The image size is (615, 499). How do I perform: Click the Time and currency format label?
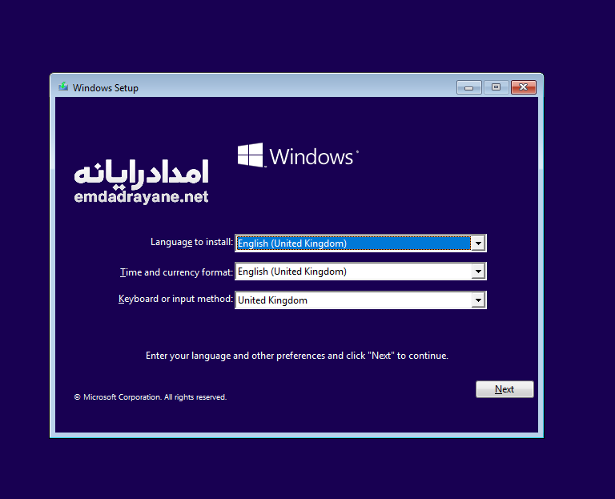click(x=176, y=272)
